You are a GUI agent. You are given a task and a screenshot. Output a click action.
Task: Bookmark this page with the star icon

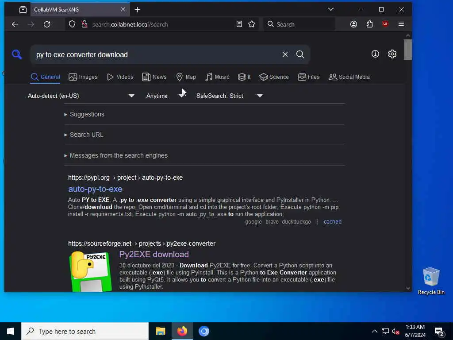pos(252,24)
